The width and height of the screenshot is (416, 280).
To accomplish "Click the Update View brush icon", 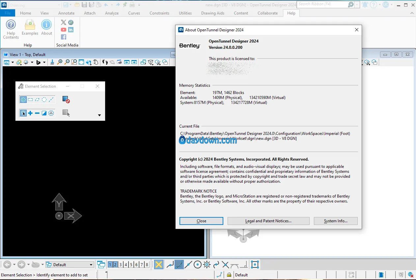I will pyautogui.click(x=52, y=62).
